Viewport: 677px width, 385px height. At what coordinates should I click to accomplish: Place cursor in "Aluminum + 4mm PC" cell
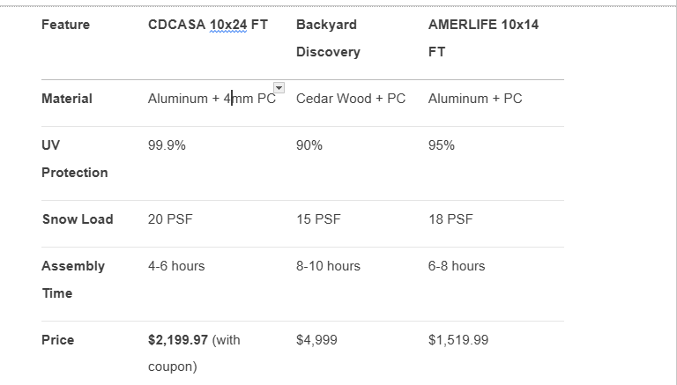(x=212, y=99)
